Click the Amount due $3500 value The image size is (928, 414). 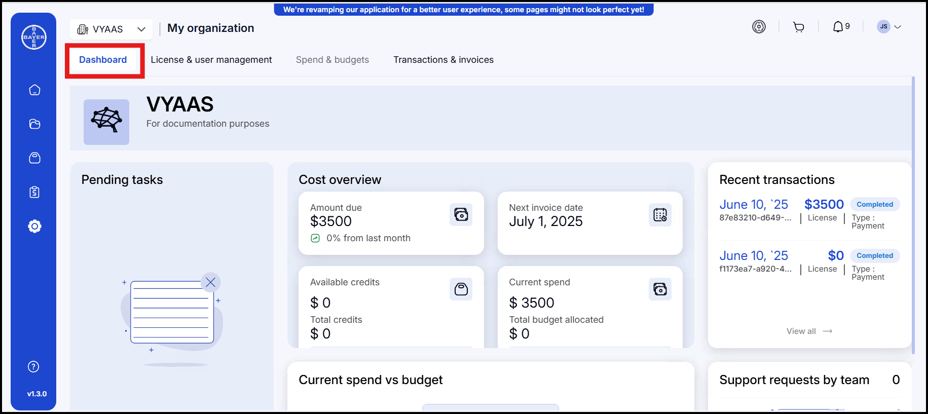tap(331, 221)
